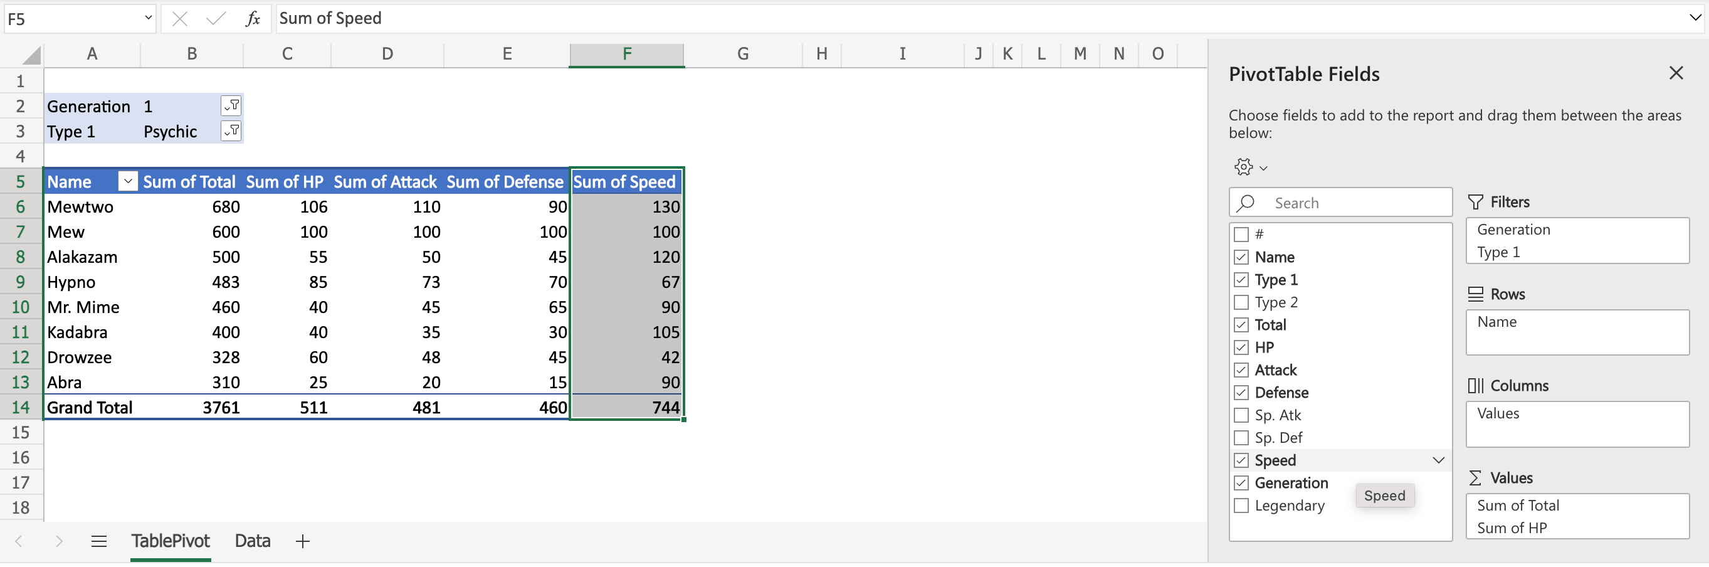Open the Generation filter funnel icon
This screenshot has height=567, width=1709.
(231, 105)
